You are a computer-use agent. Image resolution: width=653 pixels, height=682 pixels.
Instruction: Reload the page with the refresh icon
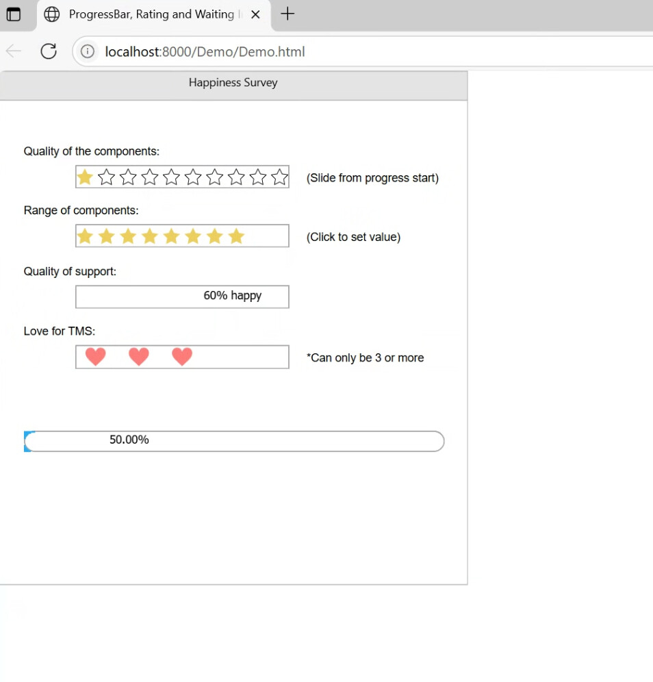[49, 51]
